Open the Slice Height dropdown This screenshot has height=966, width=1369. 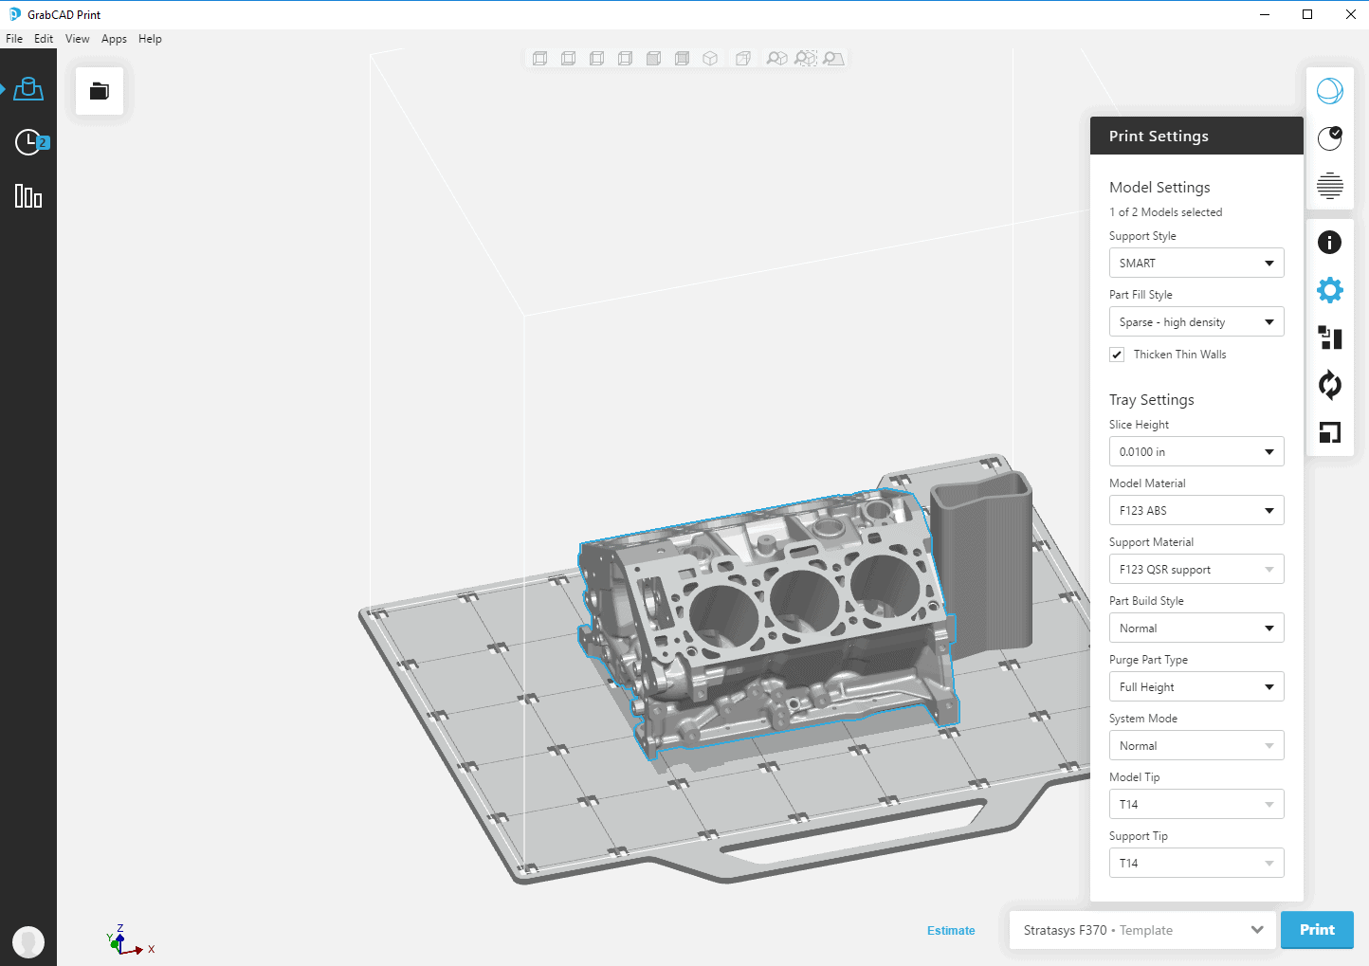[x=1196, y=451]
